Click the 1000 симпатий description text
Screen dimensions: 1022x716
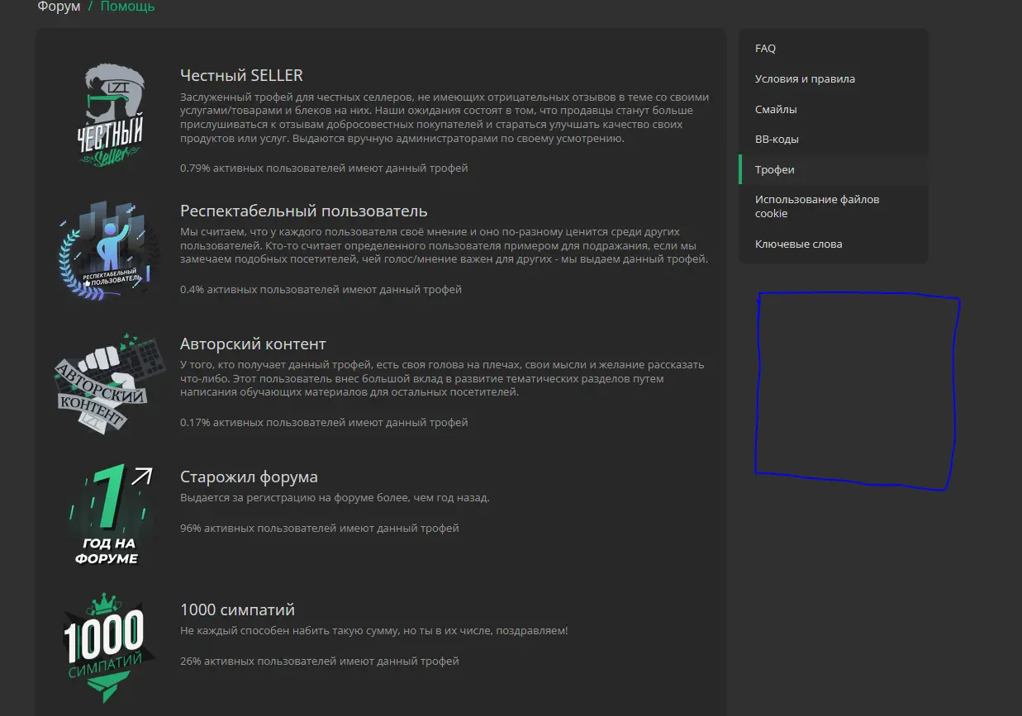click(374, 631)
